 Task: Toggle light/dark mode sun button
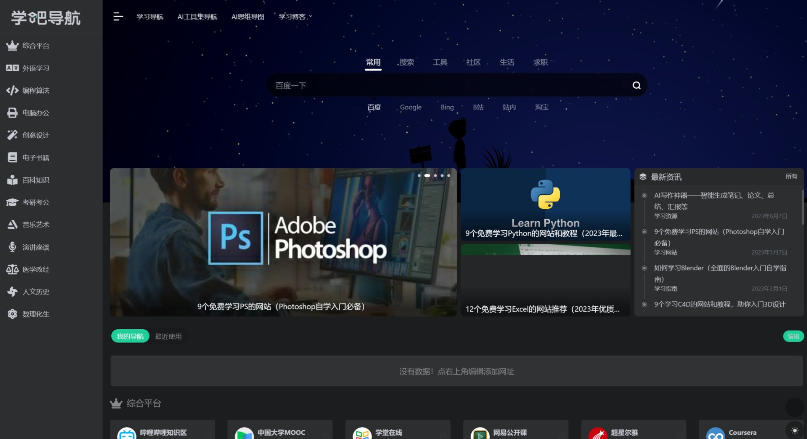[x=795, y=431]
